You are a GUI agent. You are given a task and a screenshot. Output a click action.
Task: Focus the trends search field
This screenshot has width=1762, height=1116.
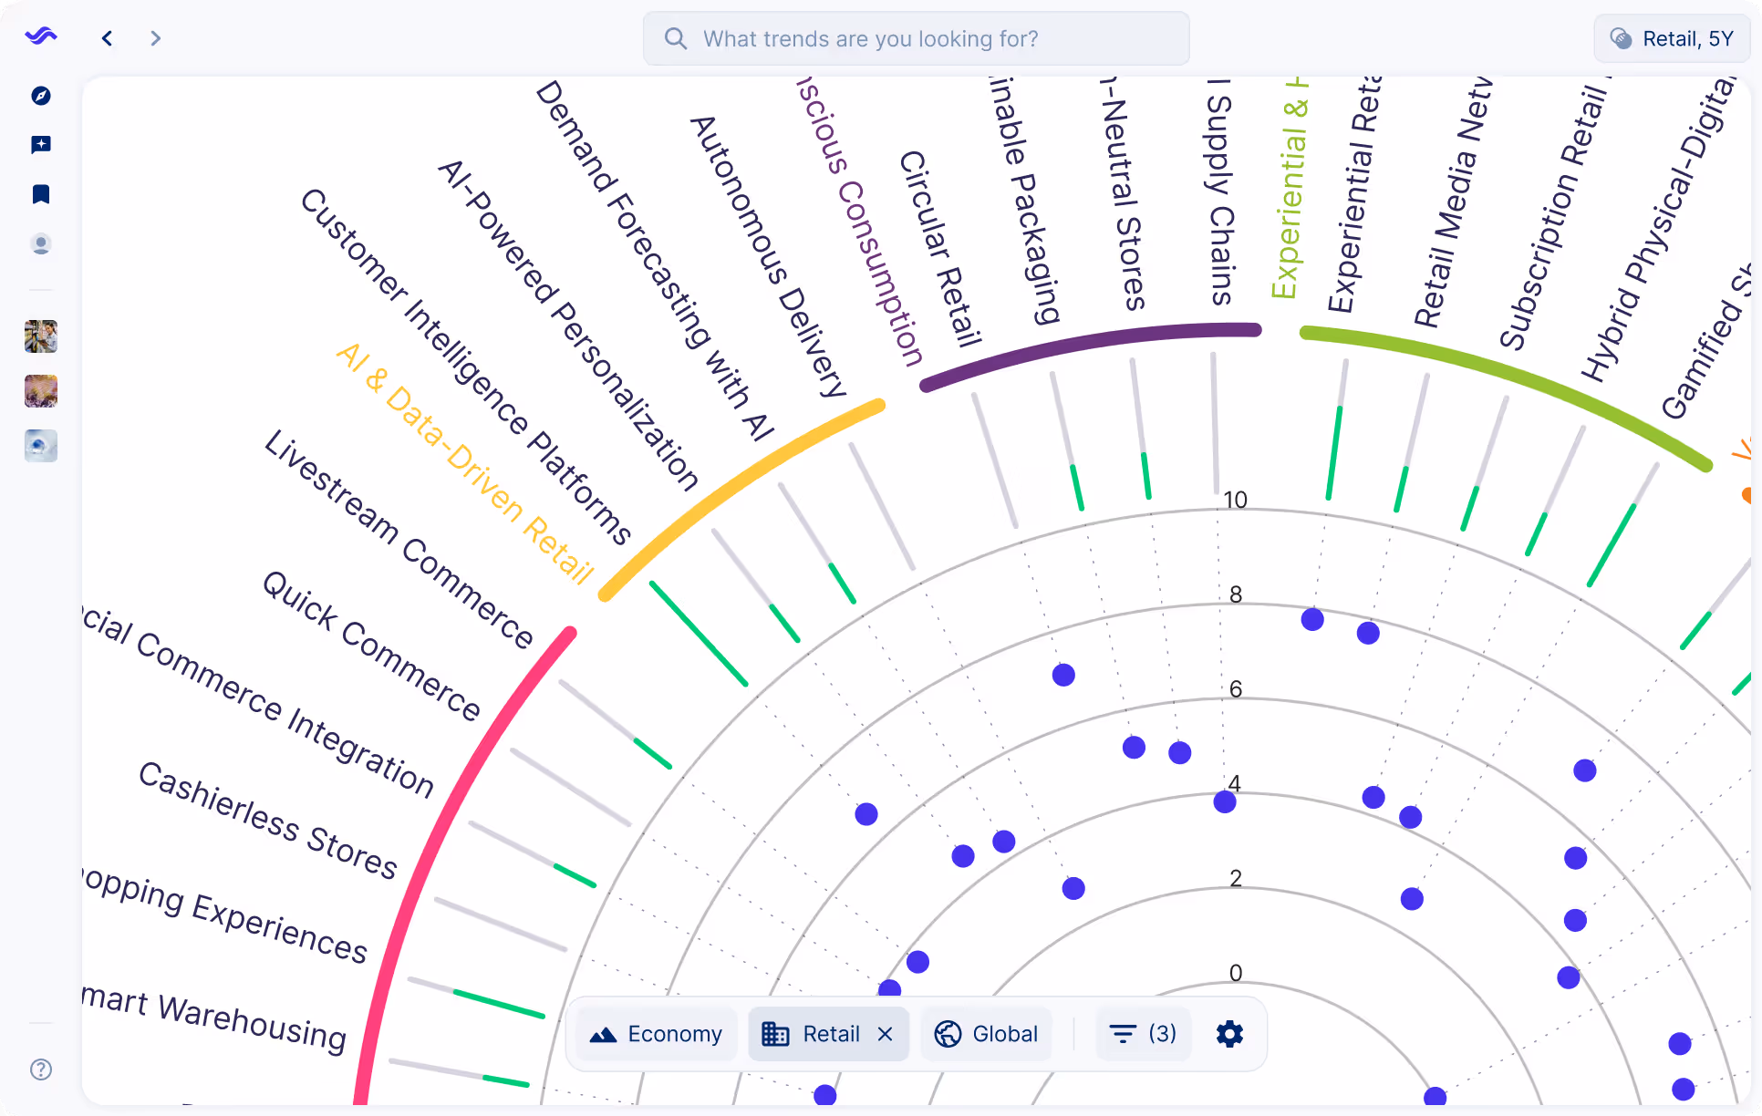point(917,38)
